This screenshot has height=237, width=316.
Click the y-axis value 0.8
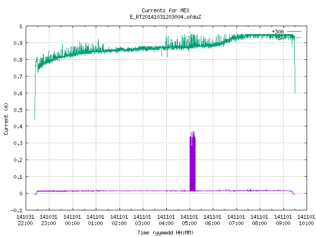(x=18, y=60)
